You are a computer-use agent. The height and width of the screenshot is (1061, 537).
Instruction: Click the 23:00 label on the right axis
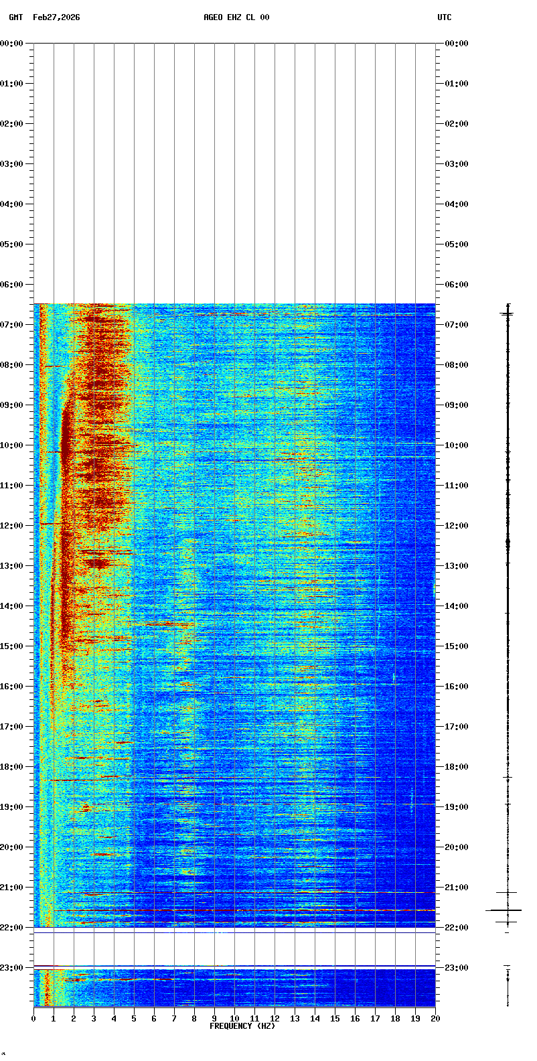pyautogui.click(x=457, y=968)
